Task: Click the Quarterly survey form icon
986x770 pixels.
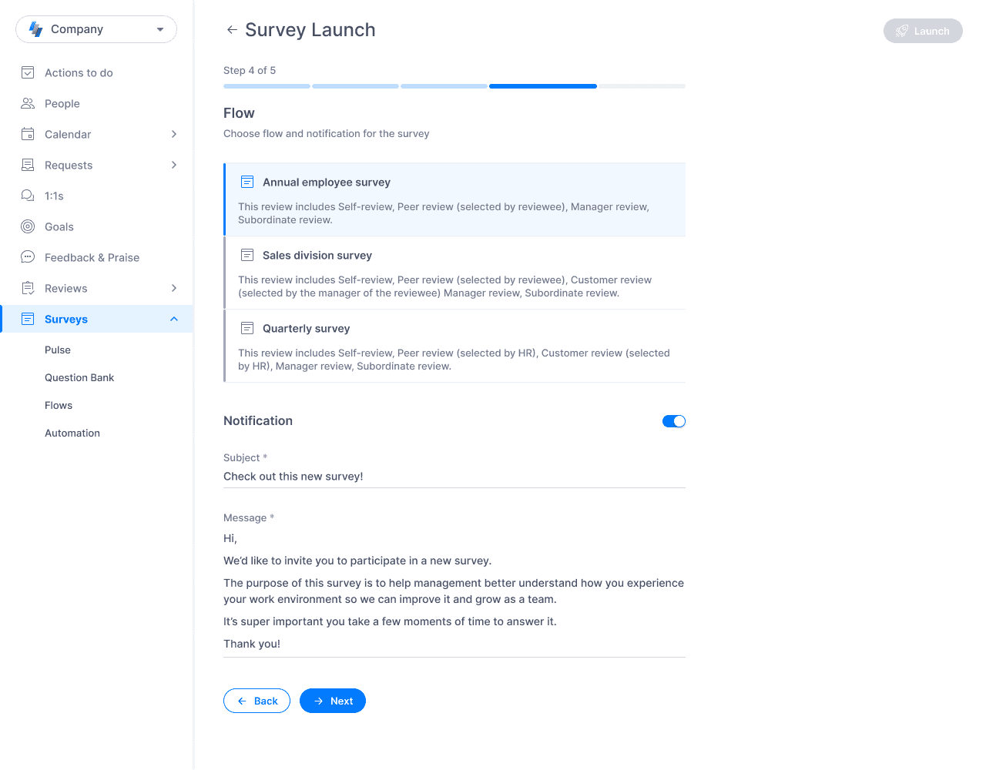Action: [x=247, y=328]
